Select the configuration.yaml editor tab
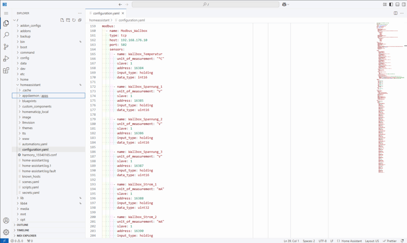The height and width of the screenshot is (243, 407). pos(106,13)
